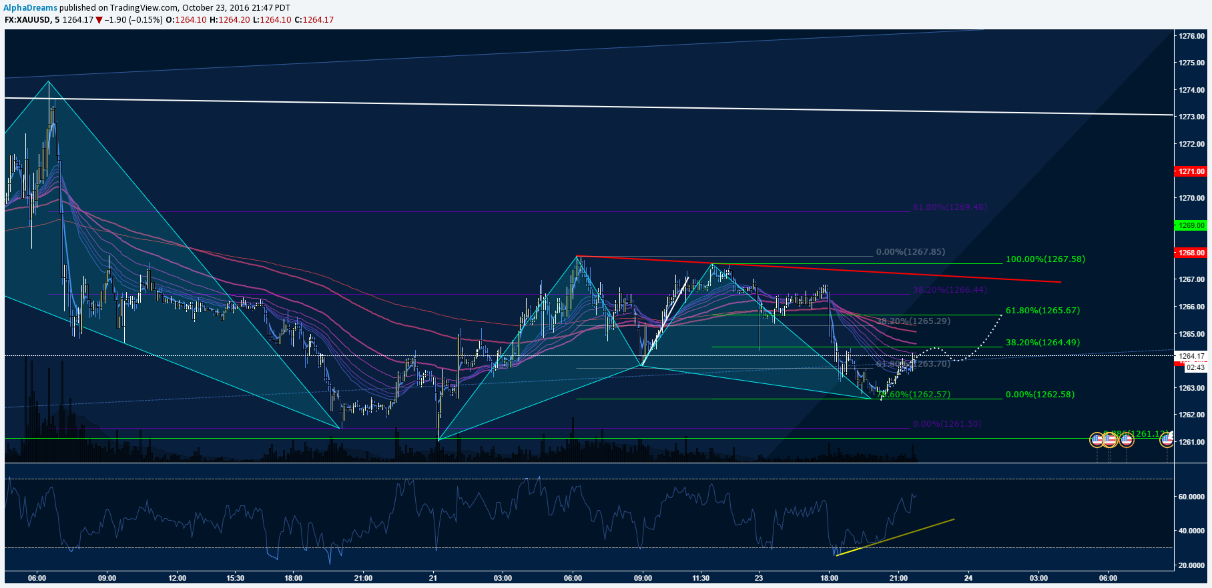Click the purple 0.00%(1261.50) Fibonacci label
The width and height of the screenshot is (1212, 588).
click(x=947, y=423)
